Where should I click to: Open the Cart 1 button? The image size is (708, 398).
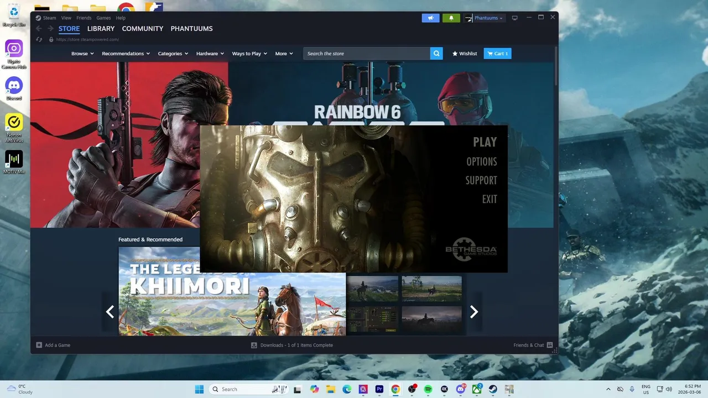(x=497, y=54)
